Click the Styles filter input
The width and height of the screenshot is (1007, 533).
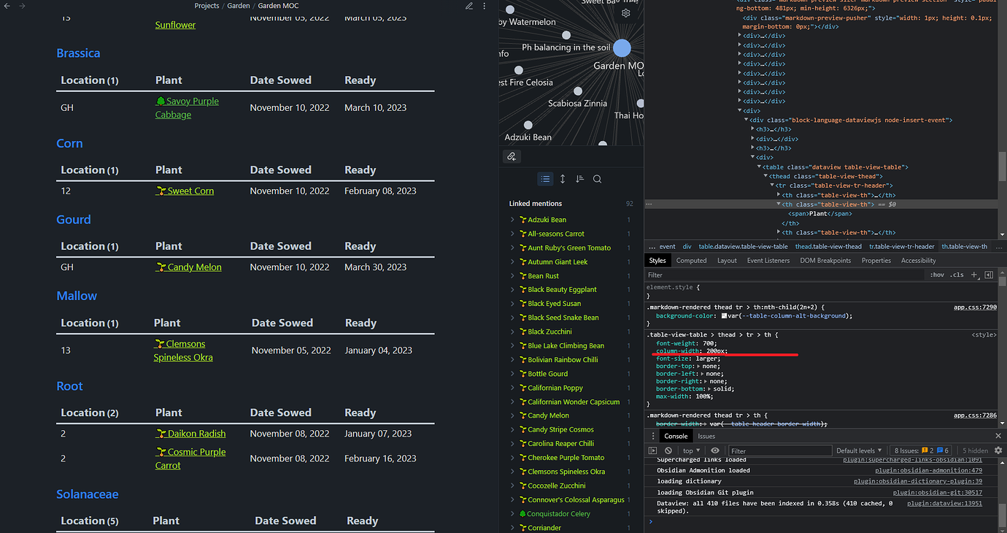click(784, 275)
